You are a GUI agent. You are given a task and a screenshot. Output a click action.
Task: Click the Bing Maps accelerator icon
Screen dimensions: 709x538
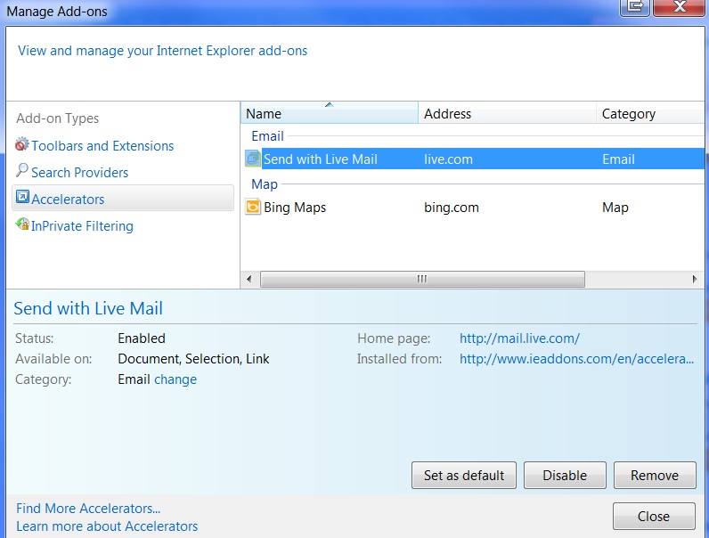coord(253,207)
